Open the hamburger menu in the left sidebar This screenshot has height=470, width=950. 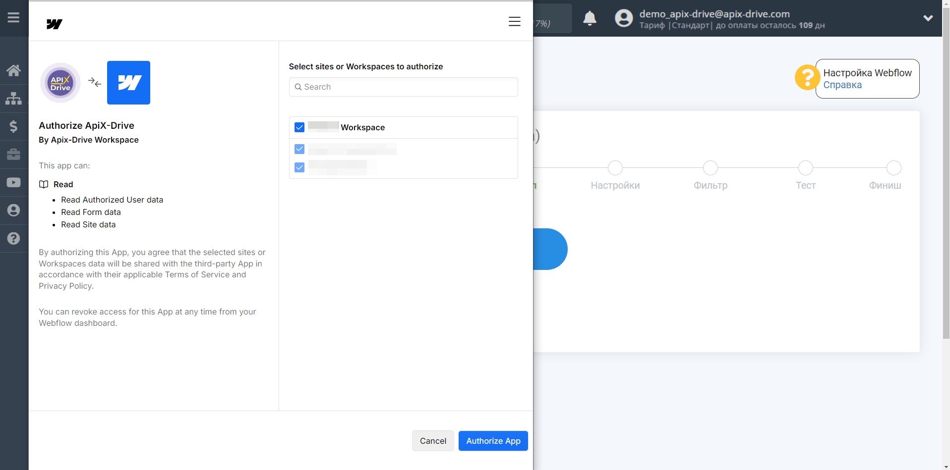[x=13, y=18]
